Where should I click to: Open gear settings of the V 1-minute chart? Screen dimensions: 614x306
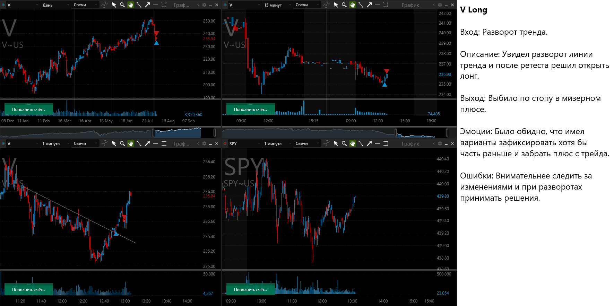(x=204, y=143)
